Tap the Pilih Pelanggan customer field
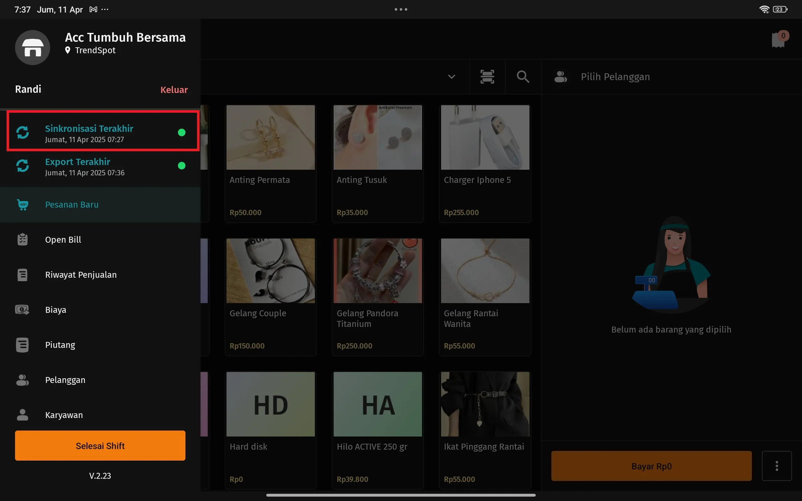This screenshot has height=501, width=802. (615, 77)
